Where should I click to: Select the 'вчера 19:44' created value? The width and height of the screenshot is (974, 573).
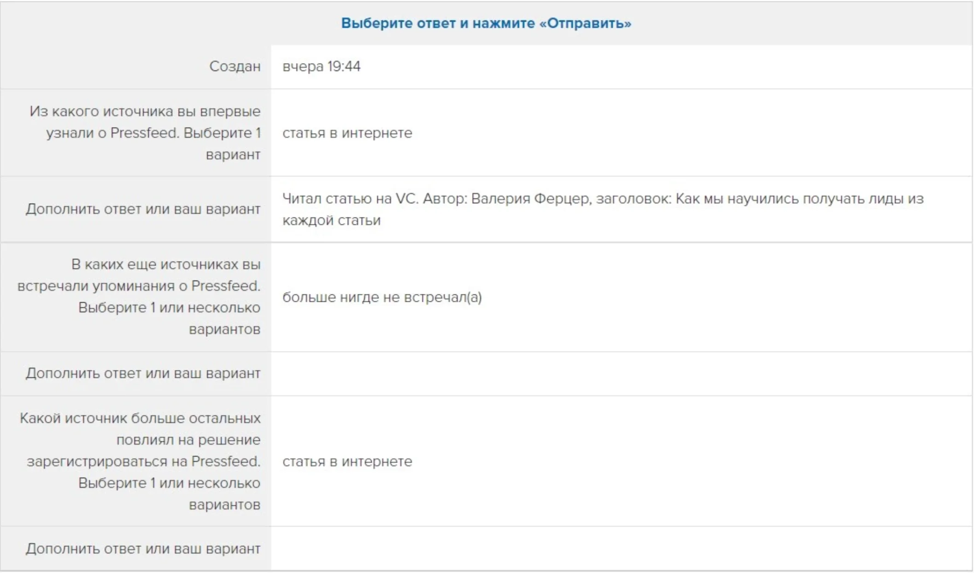pos(321,66)
